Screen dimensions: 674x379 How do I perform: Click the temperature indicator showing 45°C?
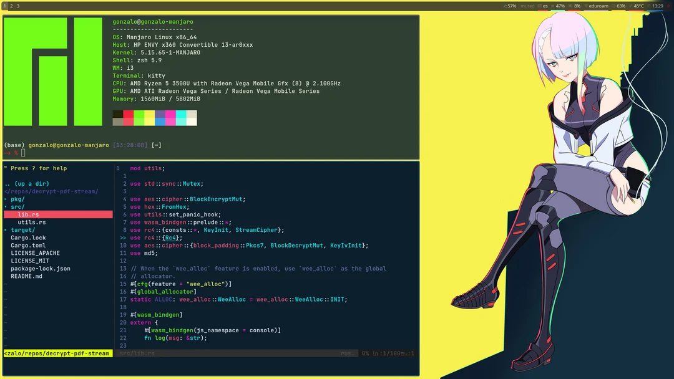pyautogui.click(x=640, y=5)
